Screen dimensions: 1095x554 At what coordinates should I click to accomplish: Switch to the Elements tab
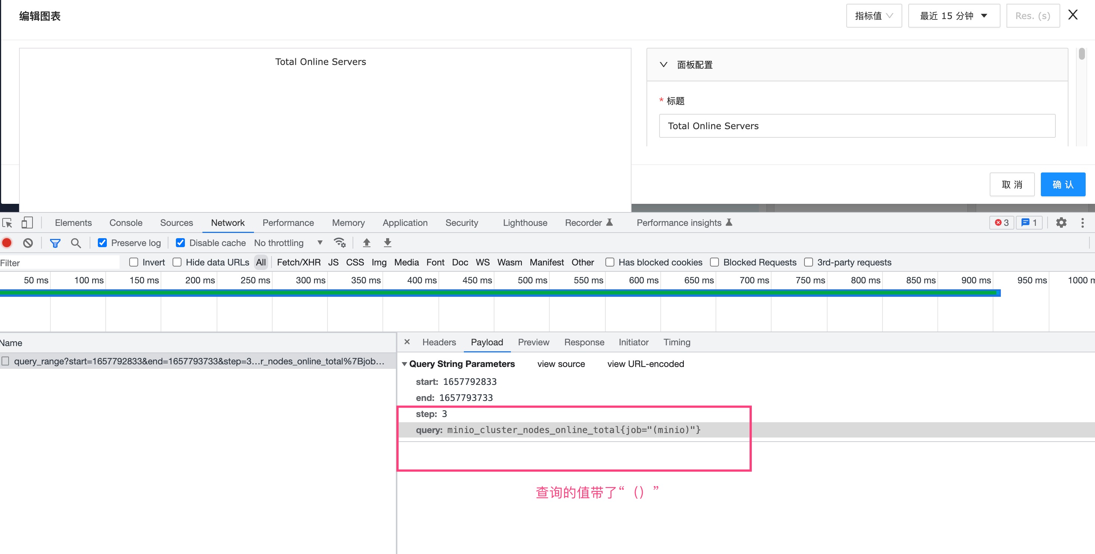click(x=73, y=222)
